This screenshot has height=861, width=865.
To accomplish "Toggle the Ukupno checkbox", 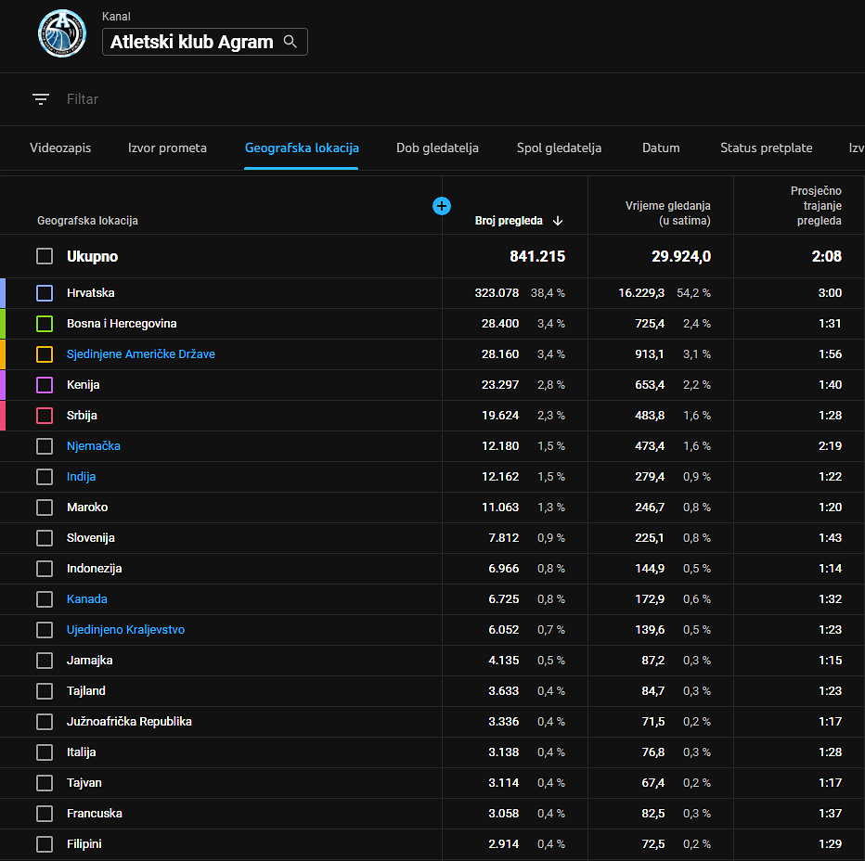I will click(x=45, y=256).
